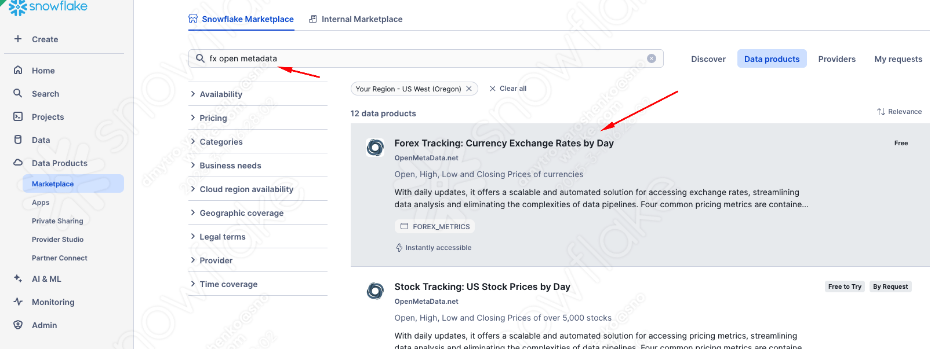This screenshot has height=349, width=942.
Task: Open Forex Tracking: Currency Exchange Rates listing
Action: pos(504,143)
